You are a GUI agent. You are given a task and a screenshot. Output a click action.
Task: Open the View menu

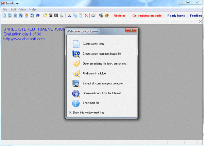tap(22, 9)
